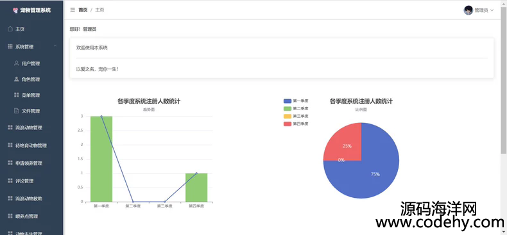507x235 pixels.
Task: Click the pet system heart logo
Action: [x=15, y=10]
